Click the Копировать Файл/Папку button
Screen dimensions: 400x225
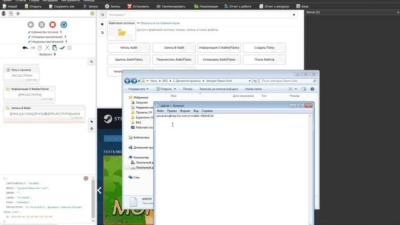[219, 59]
